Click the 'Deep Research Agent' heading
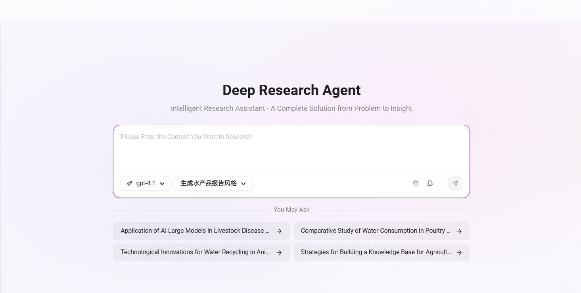The height and width of the screenshot is (293, 581). (x=291, y=90)
